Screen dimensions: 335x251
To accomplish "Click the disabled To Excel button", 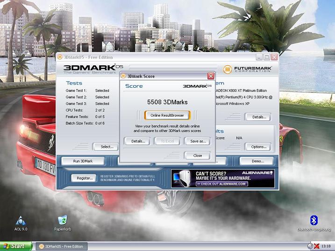I will coord(167,141).
